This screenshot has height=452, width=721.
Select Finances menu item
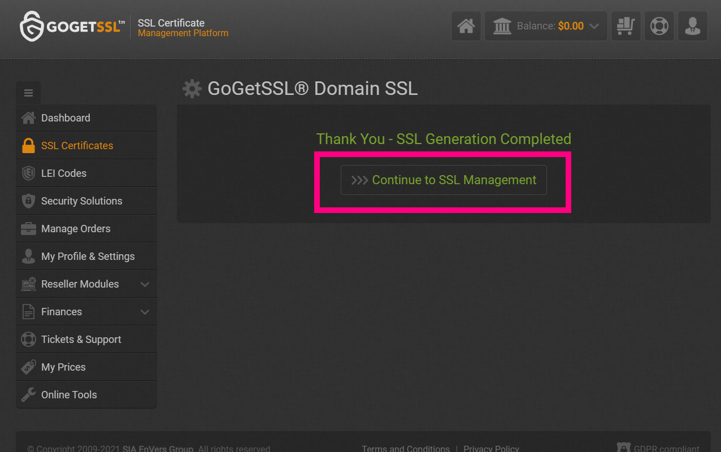(86, 312)
